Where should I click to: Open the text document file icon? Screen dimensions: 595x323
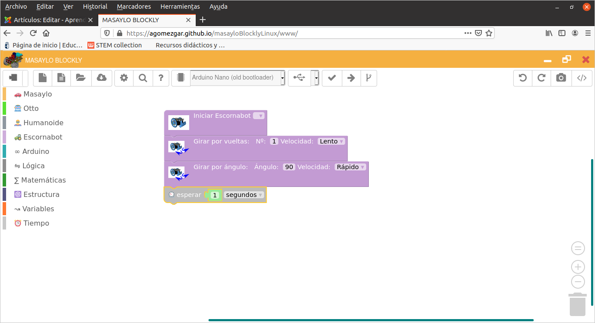click(61, 78)
